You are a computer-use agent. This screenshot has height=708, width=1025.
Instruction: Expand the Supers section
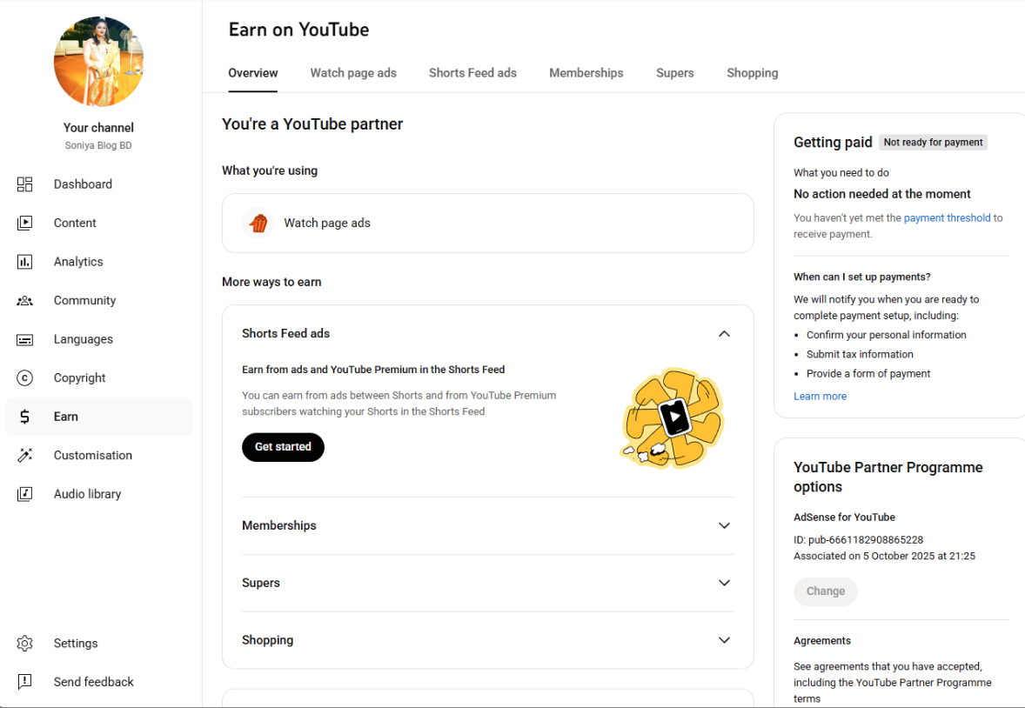724,583
